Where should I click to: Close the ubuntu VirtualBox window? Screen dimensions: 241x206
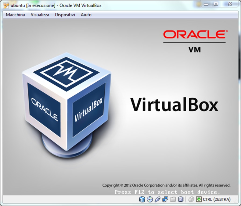tap(230, 4)
